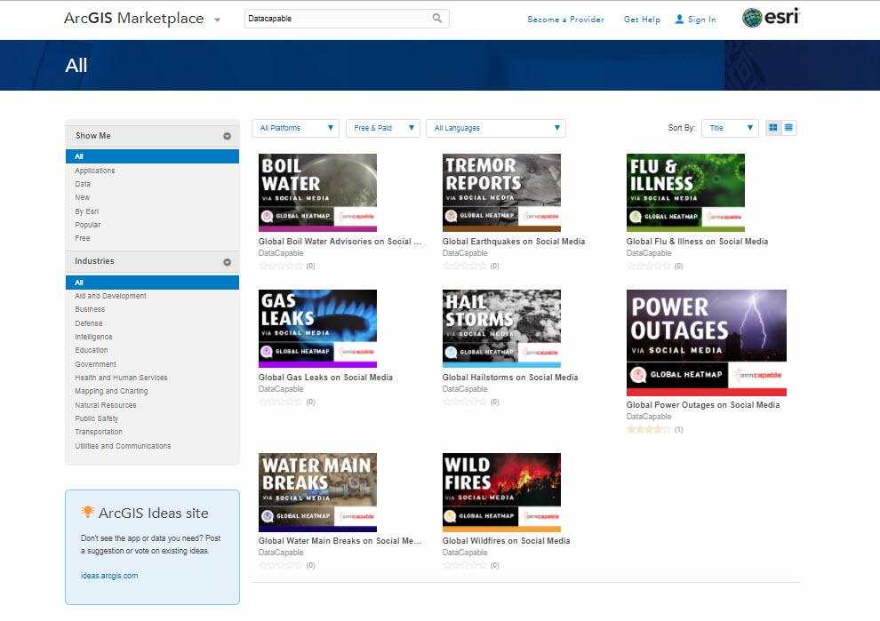This screenshot has width=880, height=621.
Task: Click the Sign In user icon
Action: tap(679, 19)
